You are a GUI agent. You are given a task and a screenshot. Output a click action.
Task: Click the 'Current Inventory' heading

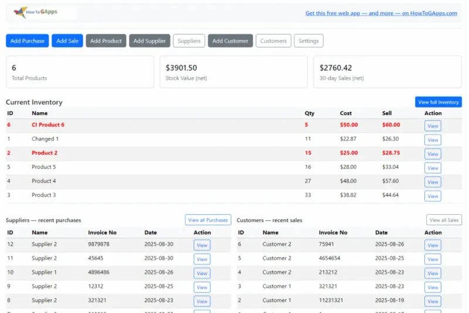pos(34,102)
